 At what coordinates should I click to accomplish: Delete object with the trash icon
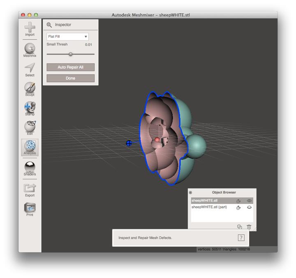tap(249, 226)
